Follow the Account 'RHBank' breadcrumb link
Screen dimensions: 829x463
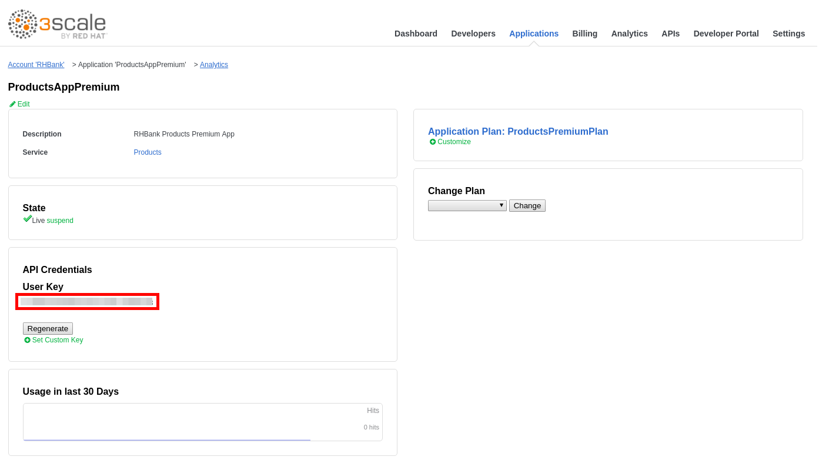coord(36,65)
